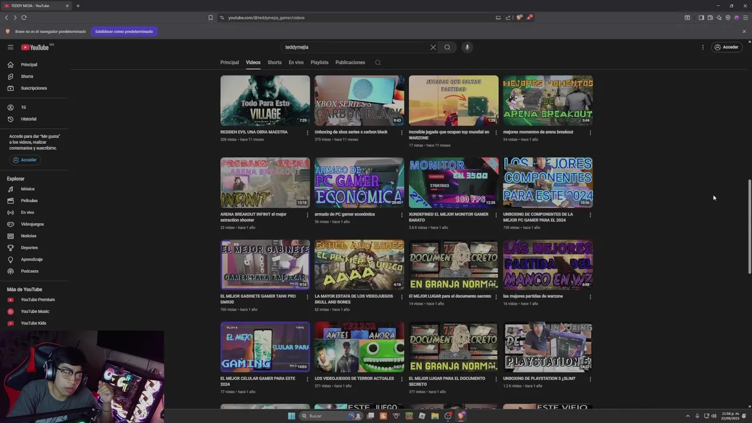Open the Brave Wallet icon
752x423 pixels.
tap(710, 18)
